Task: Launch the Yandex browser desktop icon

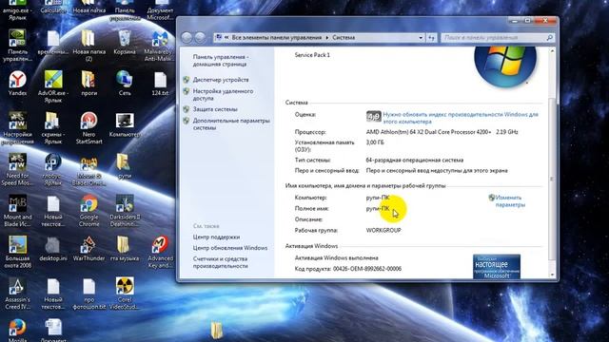Action: 17,83
